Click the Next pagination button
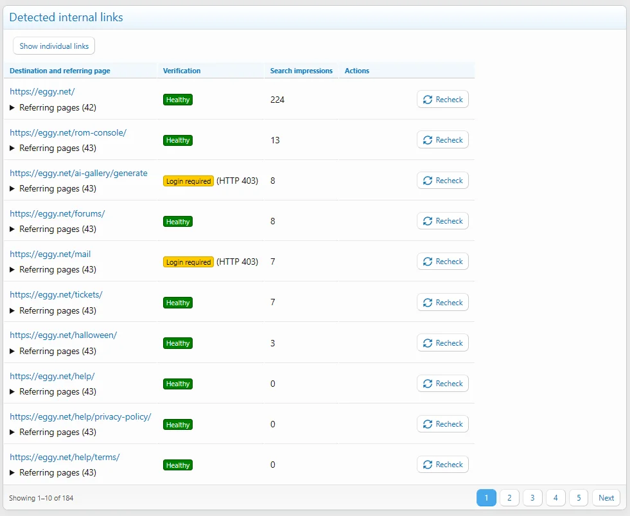Viewport: 630px width, 516px height. [606, 498]
